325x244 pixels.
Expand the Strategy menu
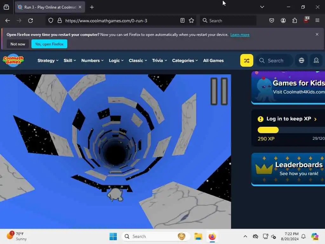48,60
